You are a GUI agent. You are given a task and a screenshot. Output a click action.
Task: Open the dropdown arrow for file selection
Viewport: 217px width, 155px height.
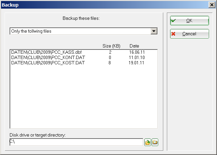point(153,31)
